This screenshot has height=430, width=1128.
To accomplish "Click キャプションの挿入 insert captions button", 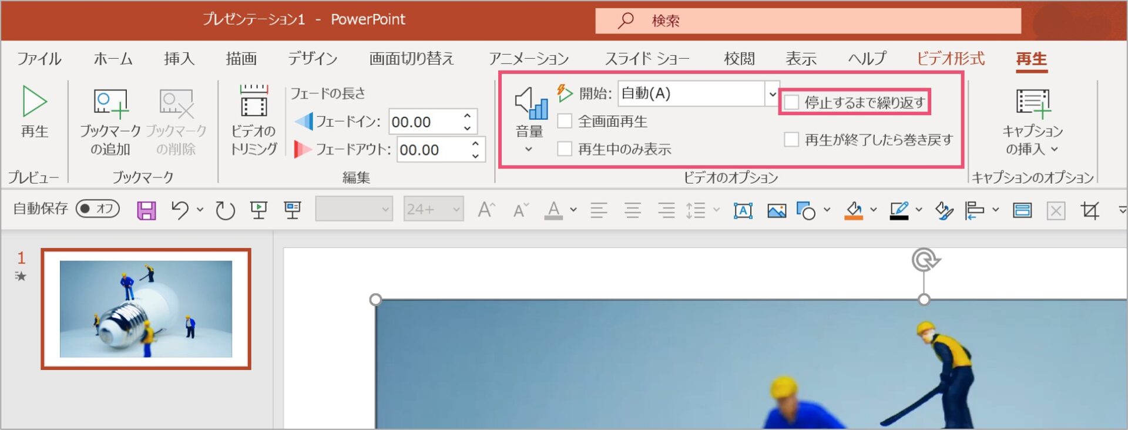I will (1033, 122).
